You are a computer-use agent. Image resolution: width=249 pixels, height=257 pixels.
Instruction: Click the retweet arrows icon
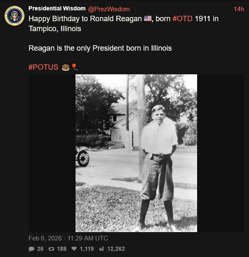click(x=51, y=249)
